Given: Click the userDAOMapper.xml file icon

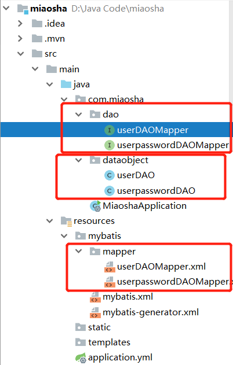Looking at the screenshot, I should 110,267.
